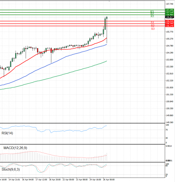Select the 156.960 green price tag
This screenshot has width=175, height=182.
169,15
